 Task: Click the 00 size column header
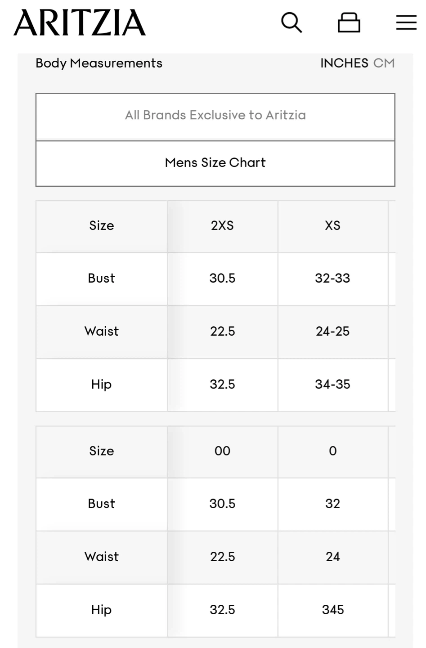[222, 451]
